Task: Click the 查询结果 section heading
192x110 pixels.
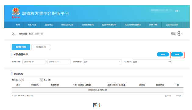Action: (19, 74)
